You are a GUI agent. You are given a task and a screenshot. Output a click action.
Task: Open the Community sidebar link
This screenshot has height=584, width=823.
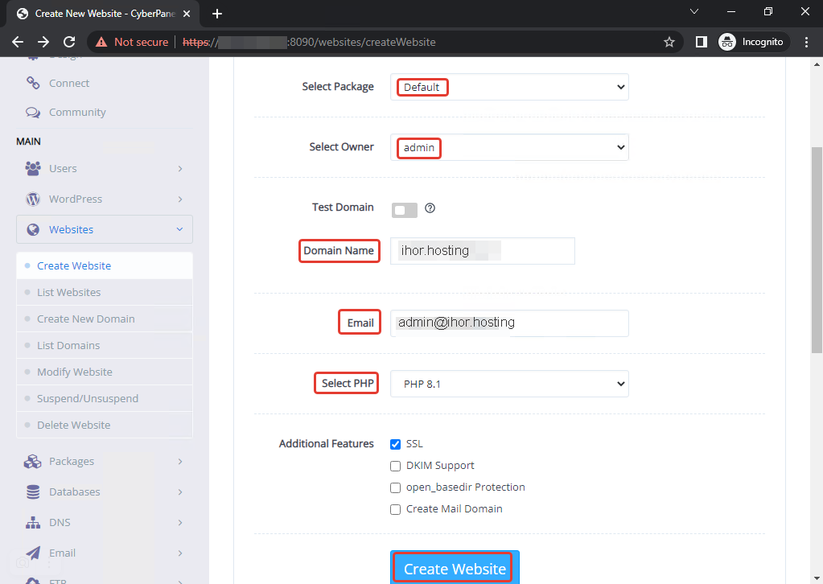click(x=77, y=113)
